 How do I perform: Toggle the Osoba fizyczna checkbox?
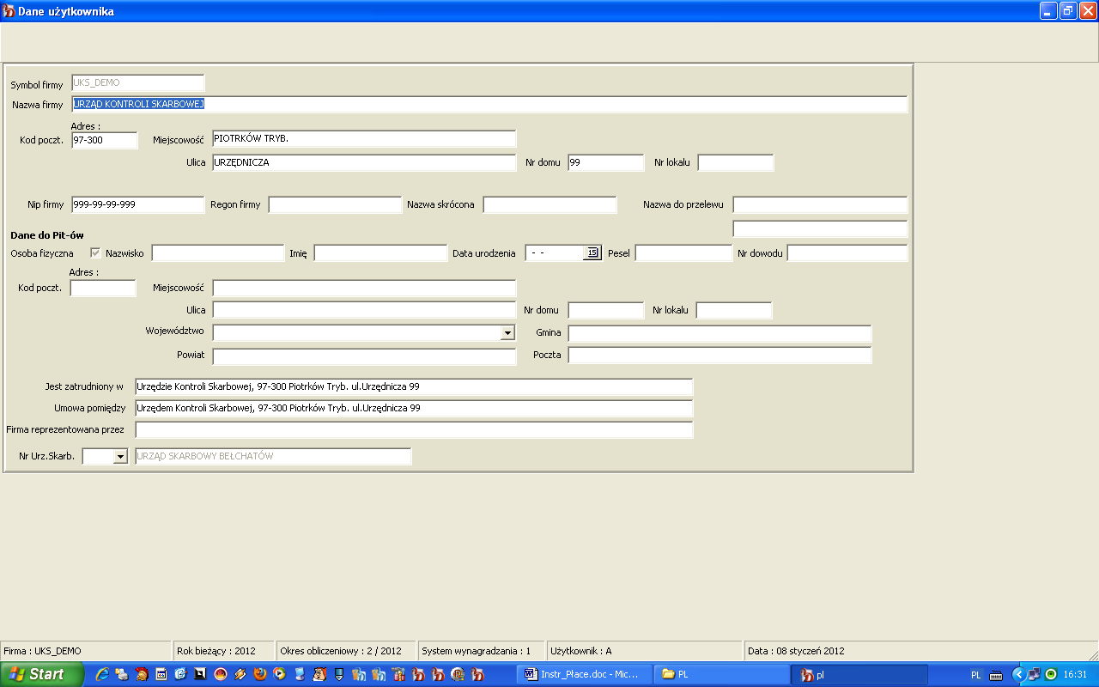pos(95,253)
